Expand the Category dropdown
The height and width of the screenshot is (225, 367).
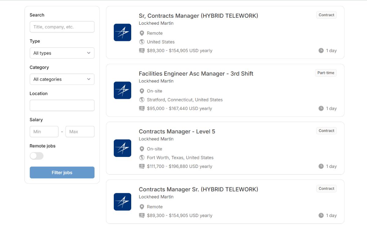(x=62, y=79)
